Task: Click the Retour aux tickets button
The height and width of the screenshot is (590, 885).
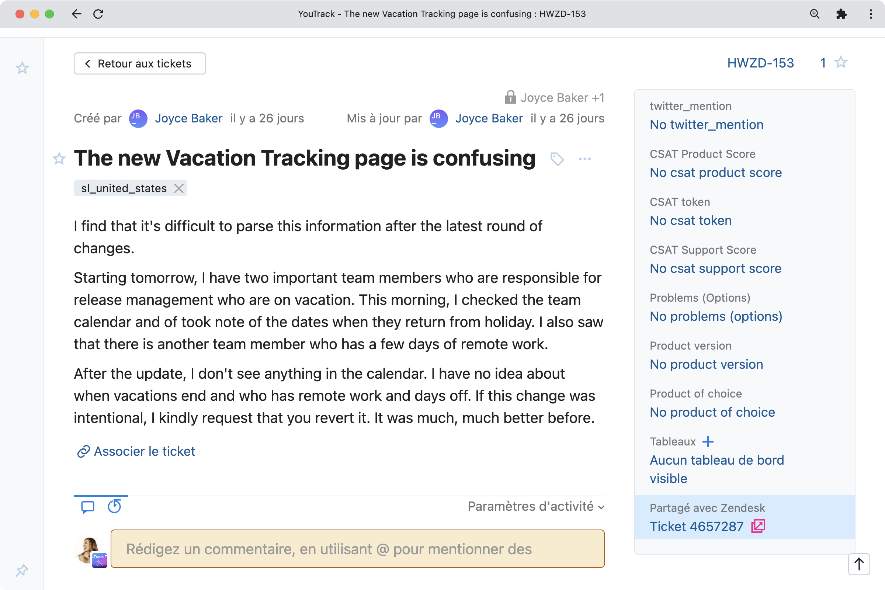Action: (x=140, y=63)
